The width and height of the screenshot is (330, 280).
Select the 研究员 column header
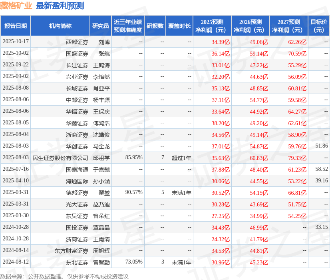tap(101, 26)
